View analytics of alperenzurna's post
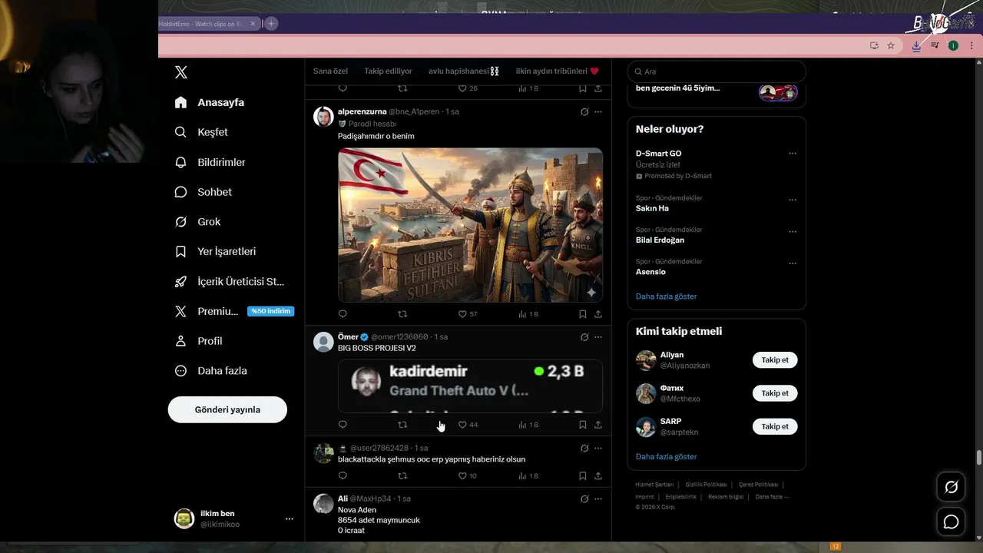The width and height of the screenshot is (983, 553). coord(528,314)
